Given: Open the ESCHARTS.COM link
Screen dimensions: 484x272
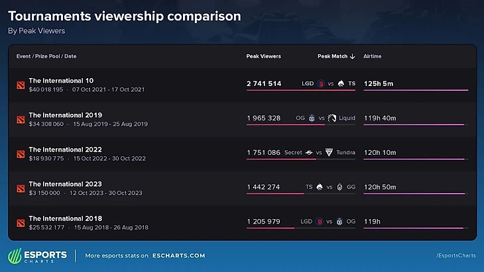Looking at the screenshot, I should 179,255.
